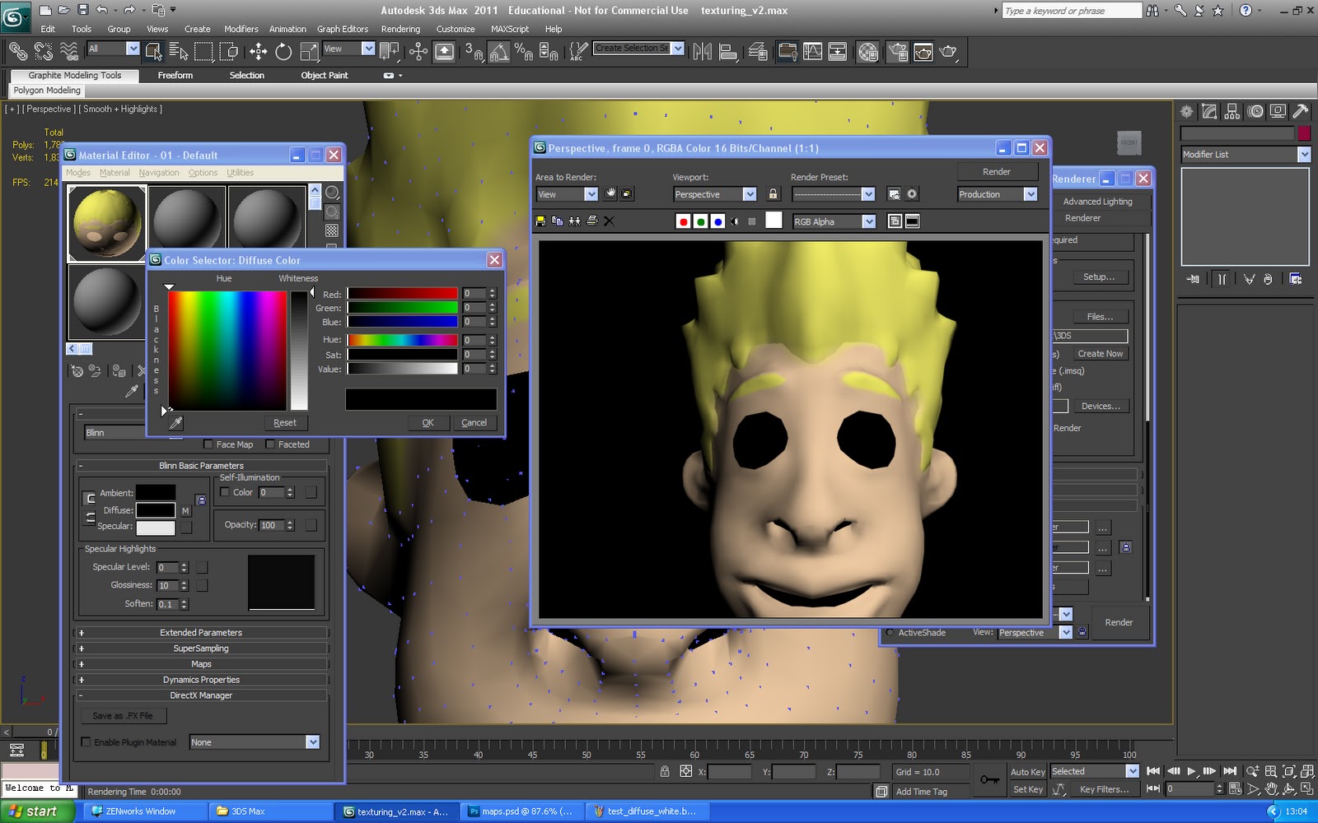Select the ActiveShade radio button
The image size is (1318, 823).
[890, 632]
